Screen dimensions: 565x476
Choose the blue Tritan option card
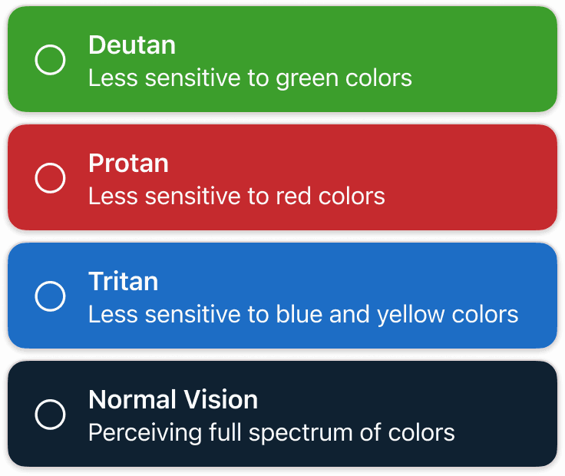pyautogui.click(x=282, y=296)
